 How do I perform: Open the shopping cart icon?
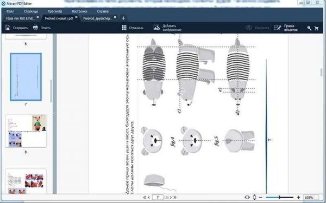pos(316,28)
